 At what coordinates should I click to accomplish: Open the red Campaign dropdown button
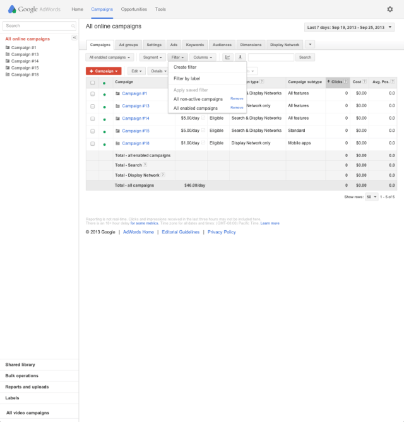[x=104, y=71]
